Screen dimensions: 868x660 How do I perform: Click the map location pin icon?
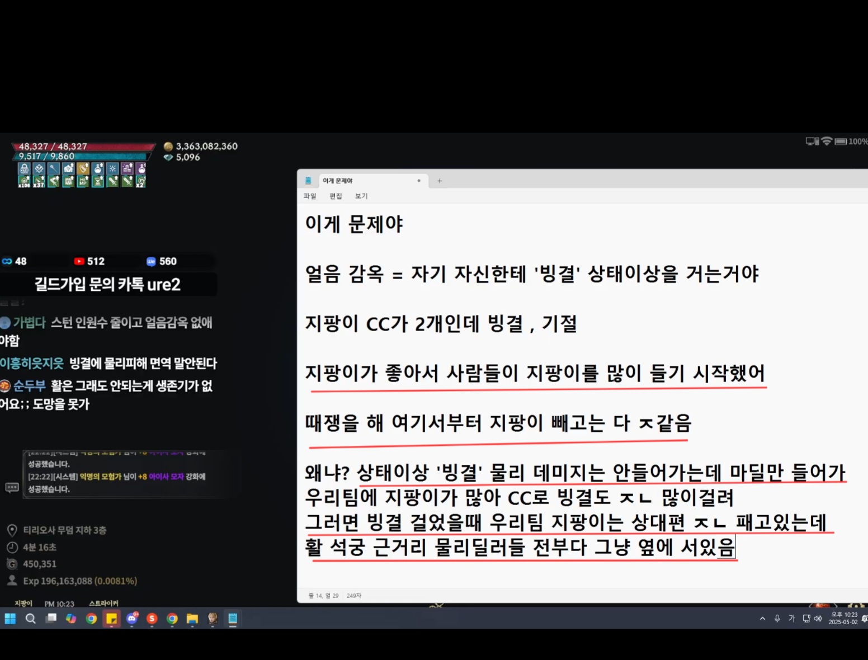(x=12, y=530)
